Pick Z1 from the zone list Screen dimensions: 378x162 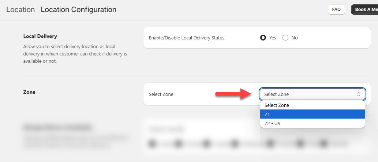point(312,115)
